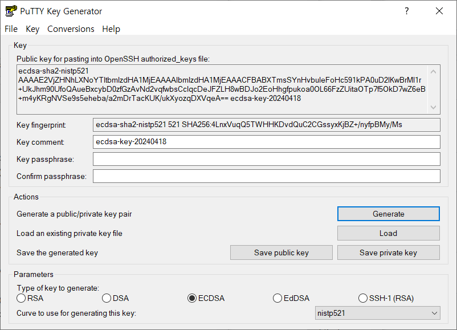Select the DSA key type
457x330 pixels.
[x=116, y=298]
